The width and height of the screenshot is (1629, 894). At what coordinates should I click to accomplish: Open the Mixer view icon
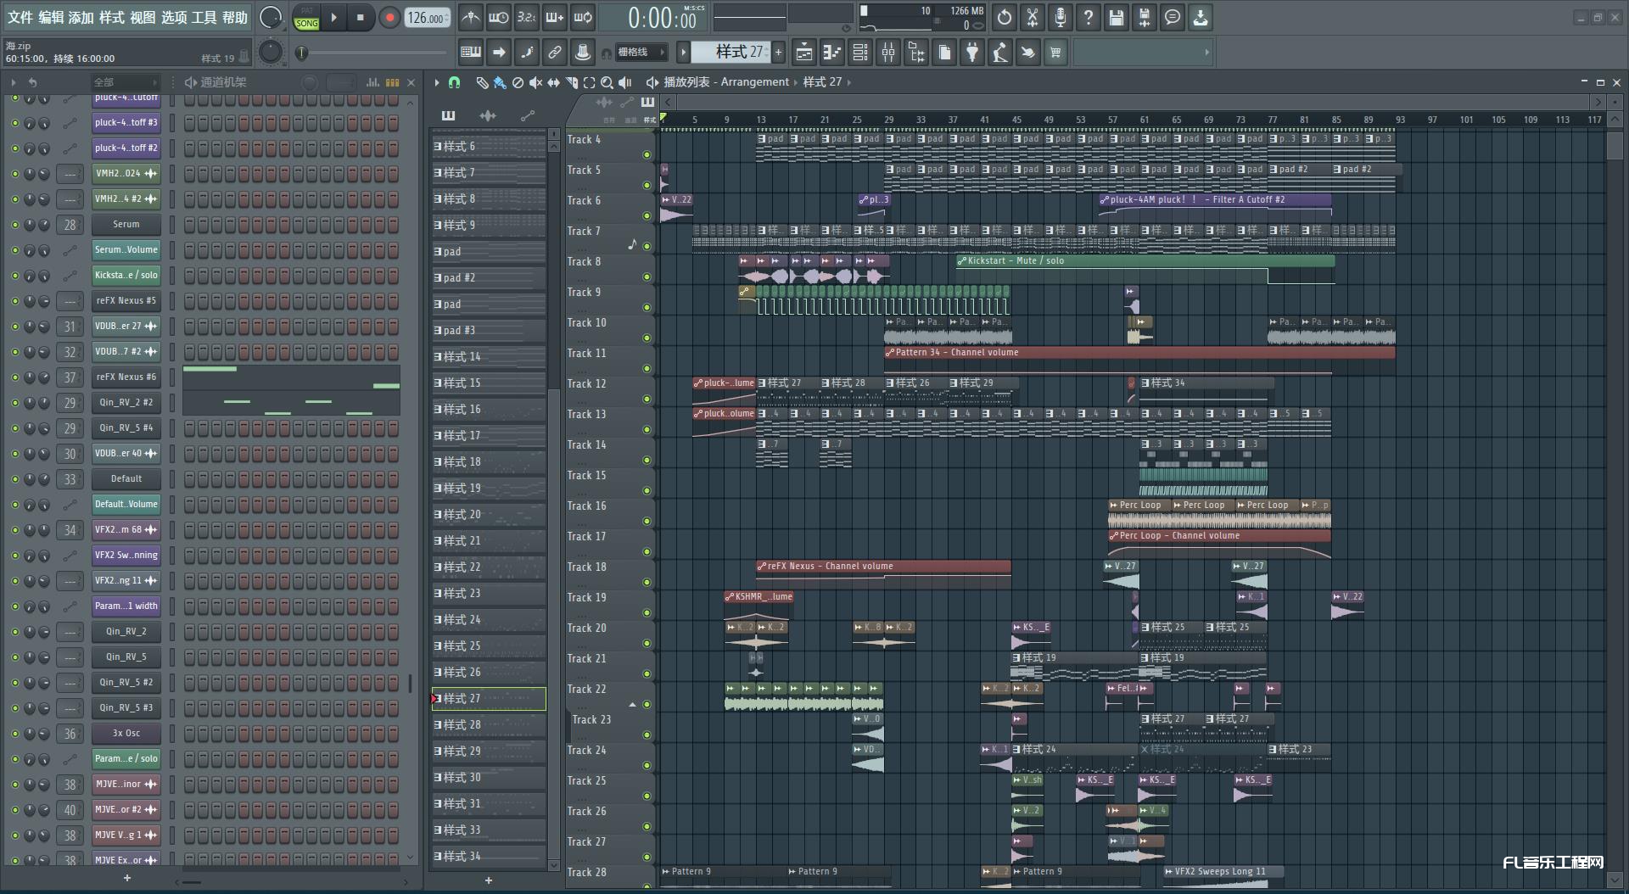pos(888,53)
